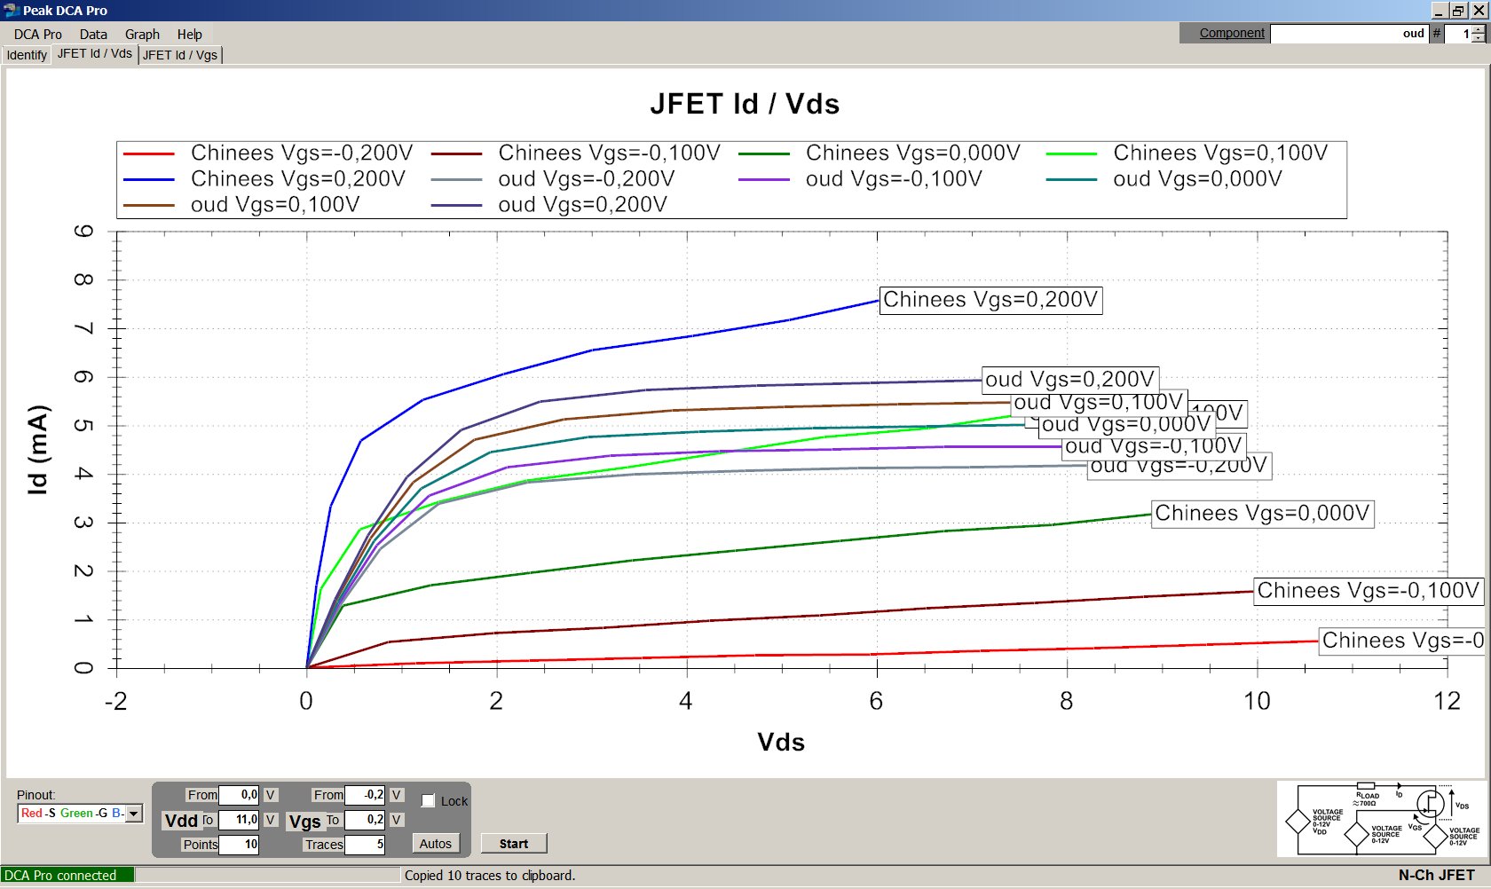Click the blue Chinees Vgs=0,200V legend swatch
1491x889 pixels.
[x=148, y=180]
